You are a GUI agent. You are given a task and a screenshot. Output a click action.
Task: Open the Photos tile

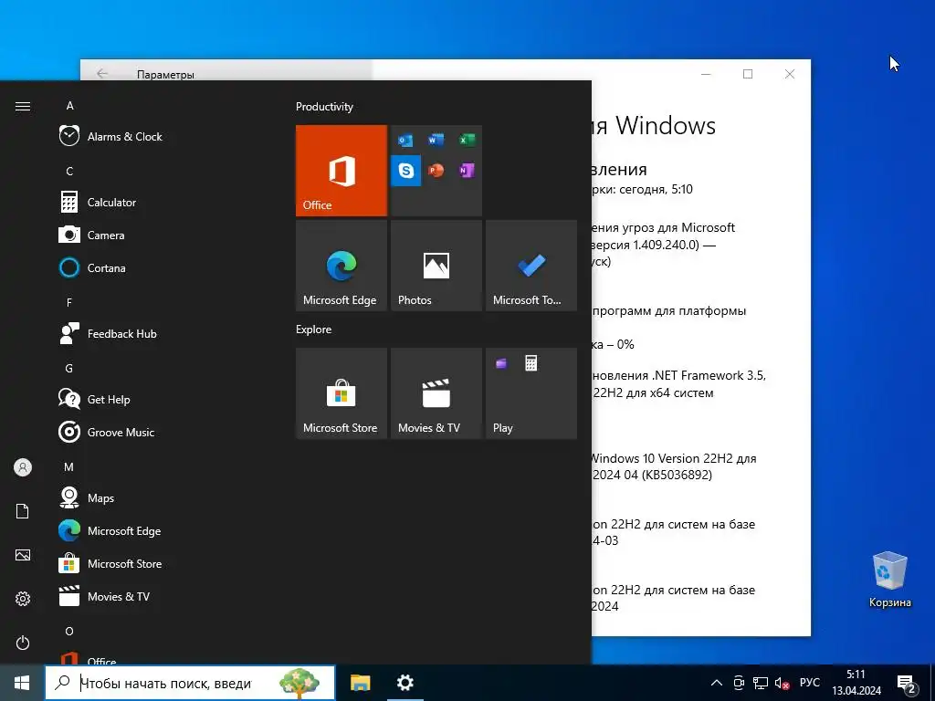436,266
